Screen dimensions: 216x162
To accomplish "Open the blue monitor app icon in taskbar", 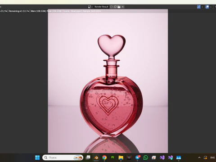I will click(x=179, y=157).
